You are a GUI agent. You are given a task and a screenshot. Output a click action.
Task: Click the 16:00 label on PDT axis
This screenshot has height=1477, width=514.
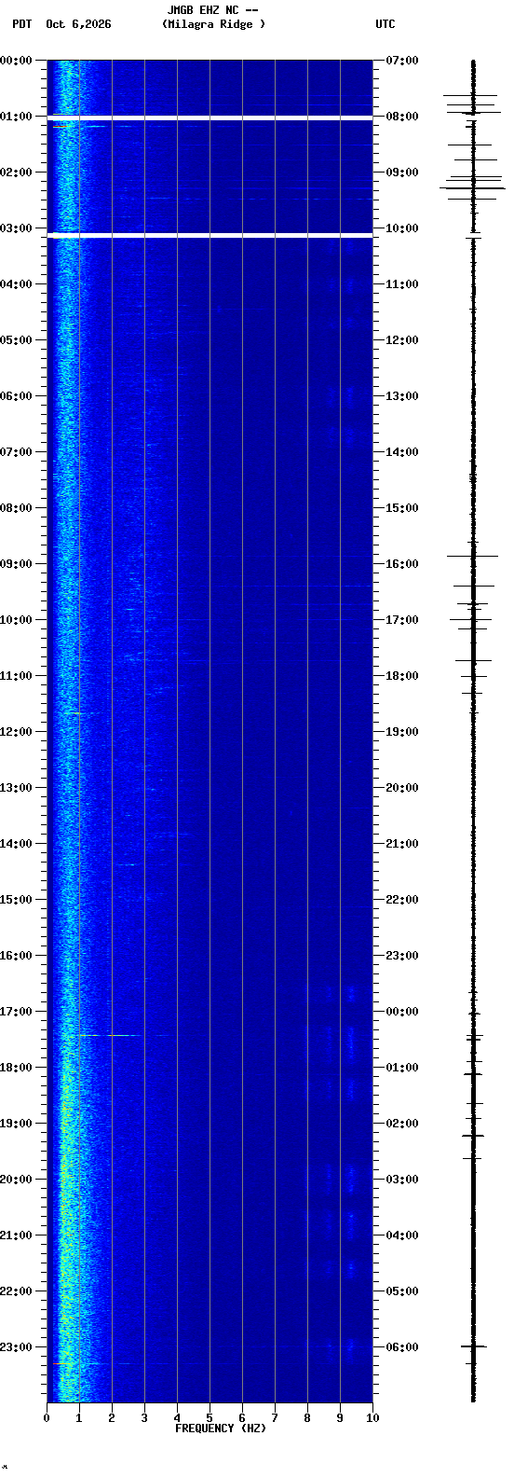click(16, 956)
